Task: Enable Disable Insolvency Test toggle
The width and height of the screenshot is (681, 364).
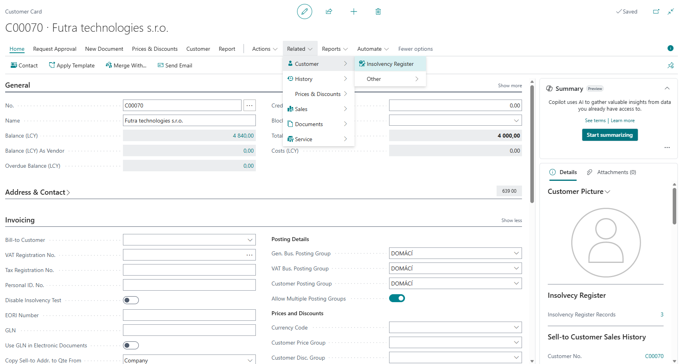Action: point(131,300)
